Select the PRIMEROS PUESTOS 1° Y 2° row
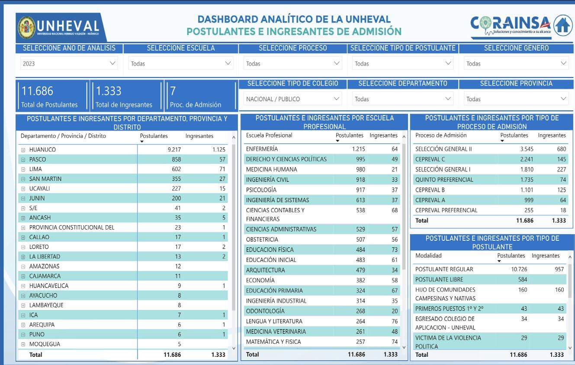 pyautogui.click(x=489, y=309)
